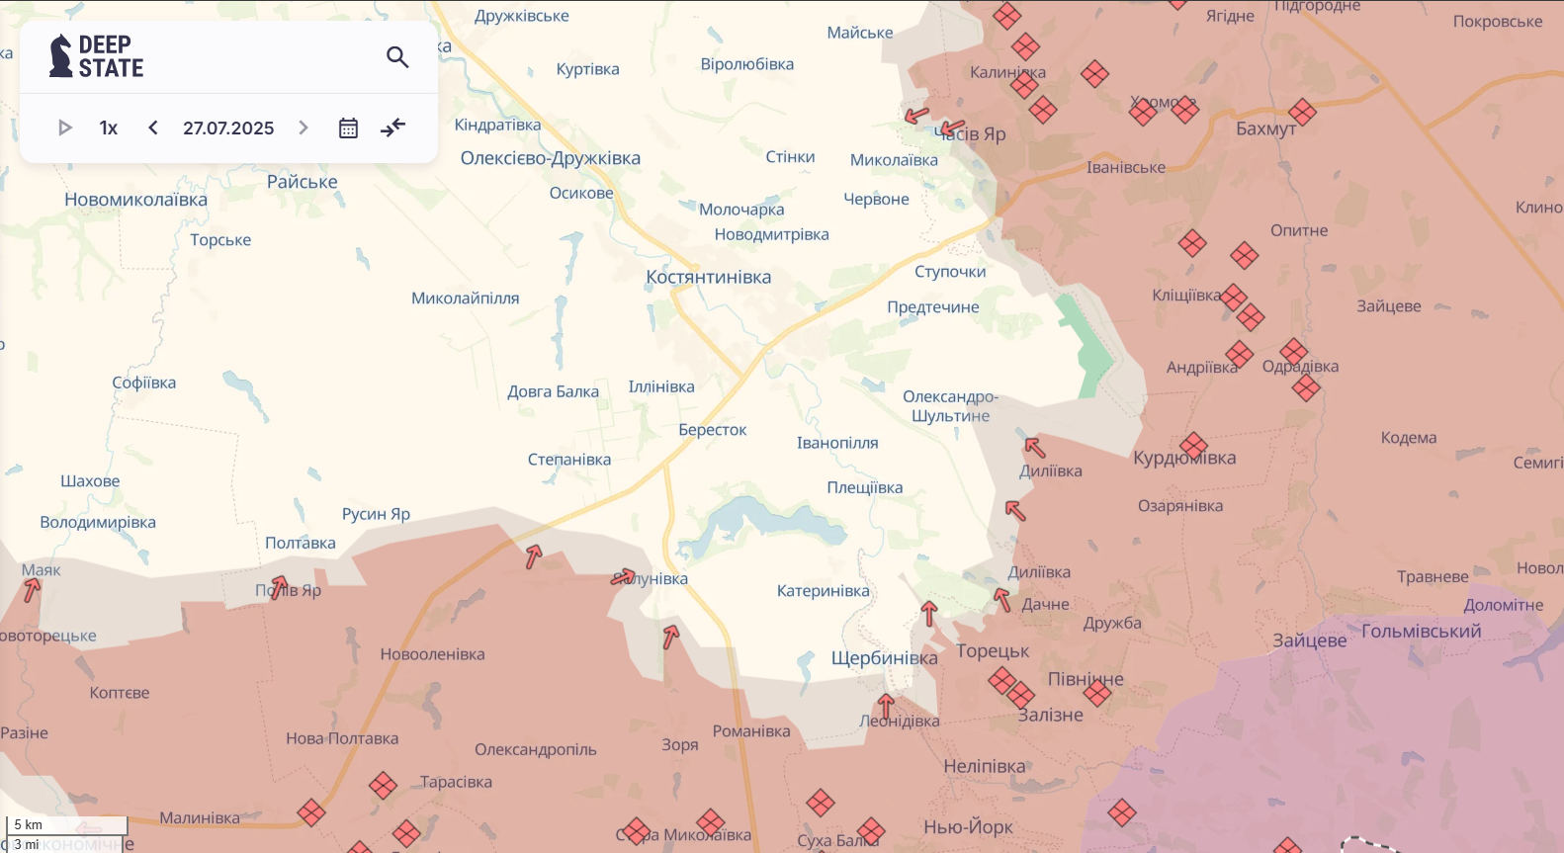Image resolution: width=1564 pixels, height=853 pixels.
Task: Click the Торецьк town label
Action: [x=993, y=651]
